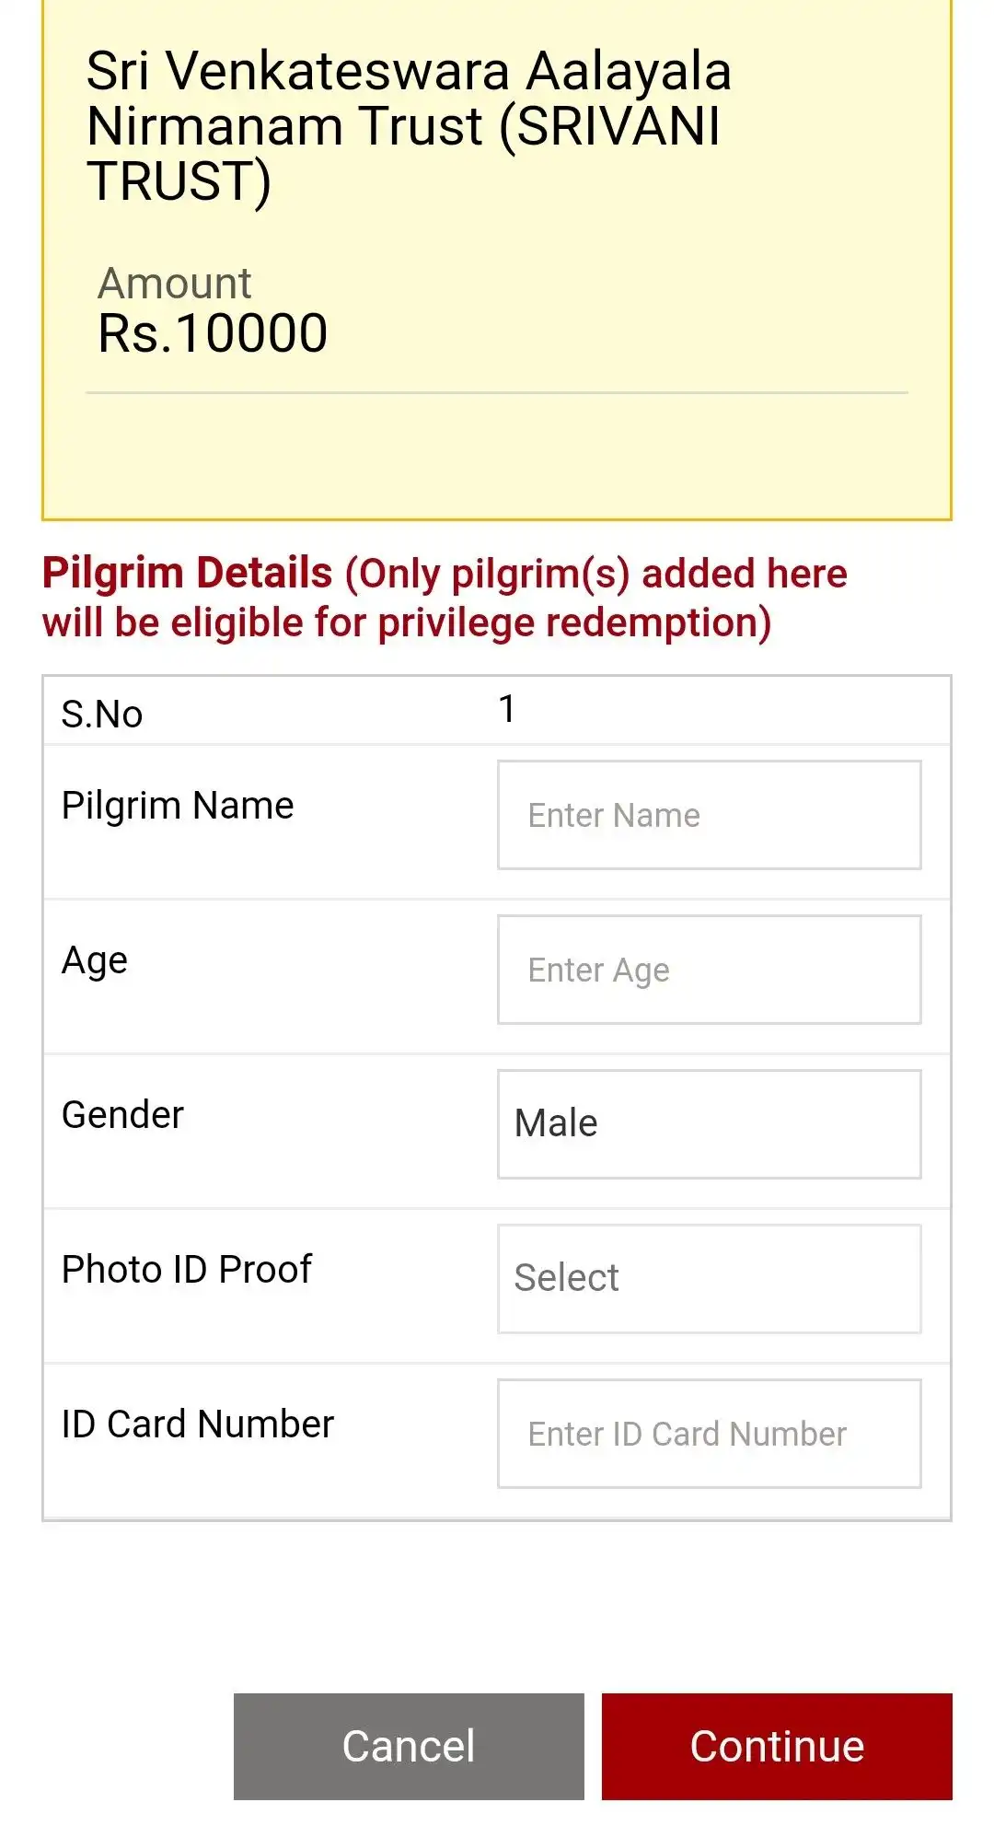Click serial number 1 in table
This screenshot has width=994, height=1837.
[507, 709]
